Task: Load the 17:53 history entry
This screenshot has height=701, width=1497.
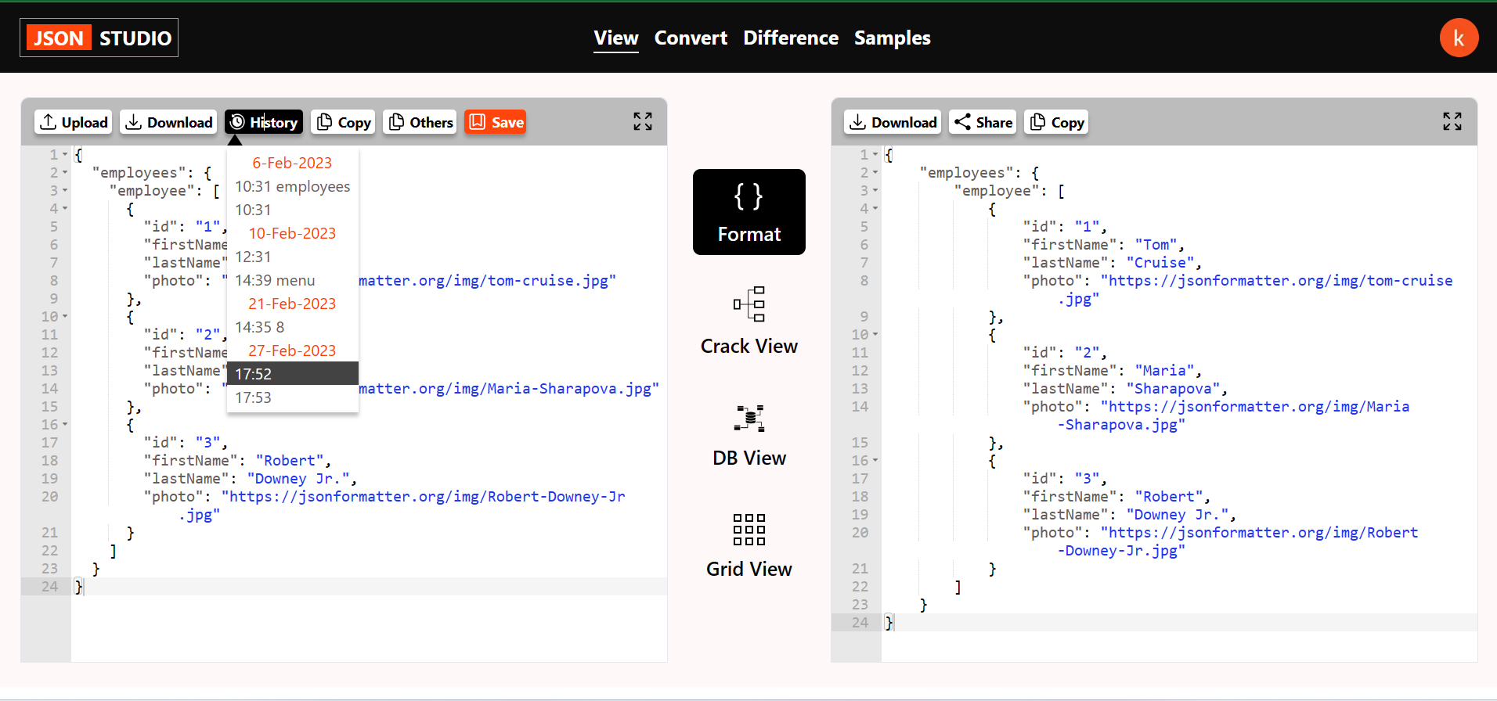Action: pos(292,397)
